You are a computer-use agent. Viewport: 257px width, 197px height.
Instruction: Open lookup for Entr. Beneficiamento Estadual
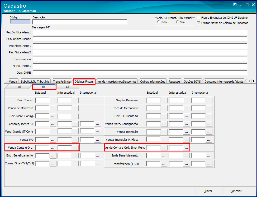click(53, 156)
